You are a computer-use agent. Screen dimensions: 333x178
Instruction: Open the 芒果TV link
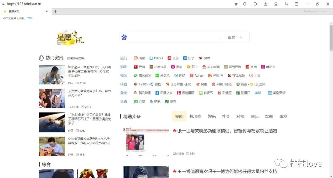tap(216, 76)
